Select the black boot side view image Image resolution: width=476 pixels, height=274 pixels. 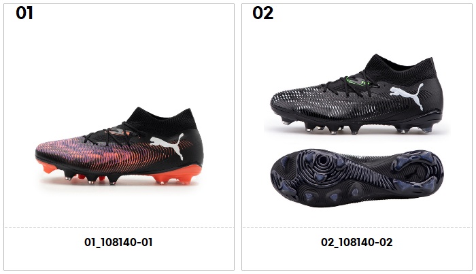[357, 94]
